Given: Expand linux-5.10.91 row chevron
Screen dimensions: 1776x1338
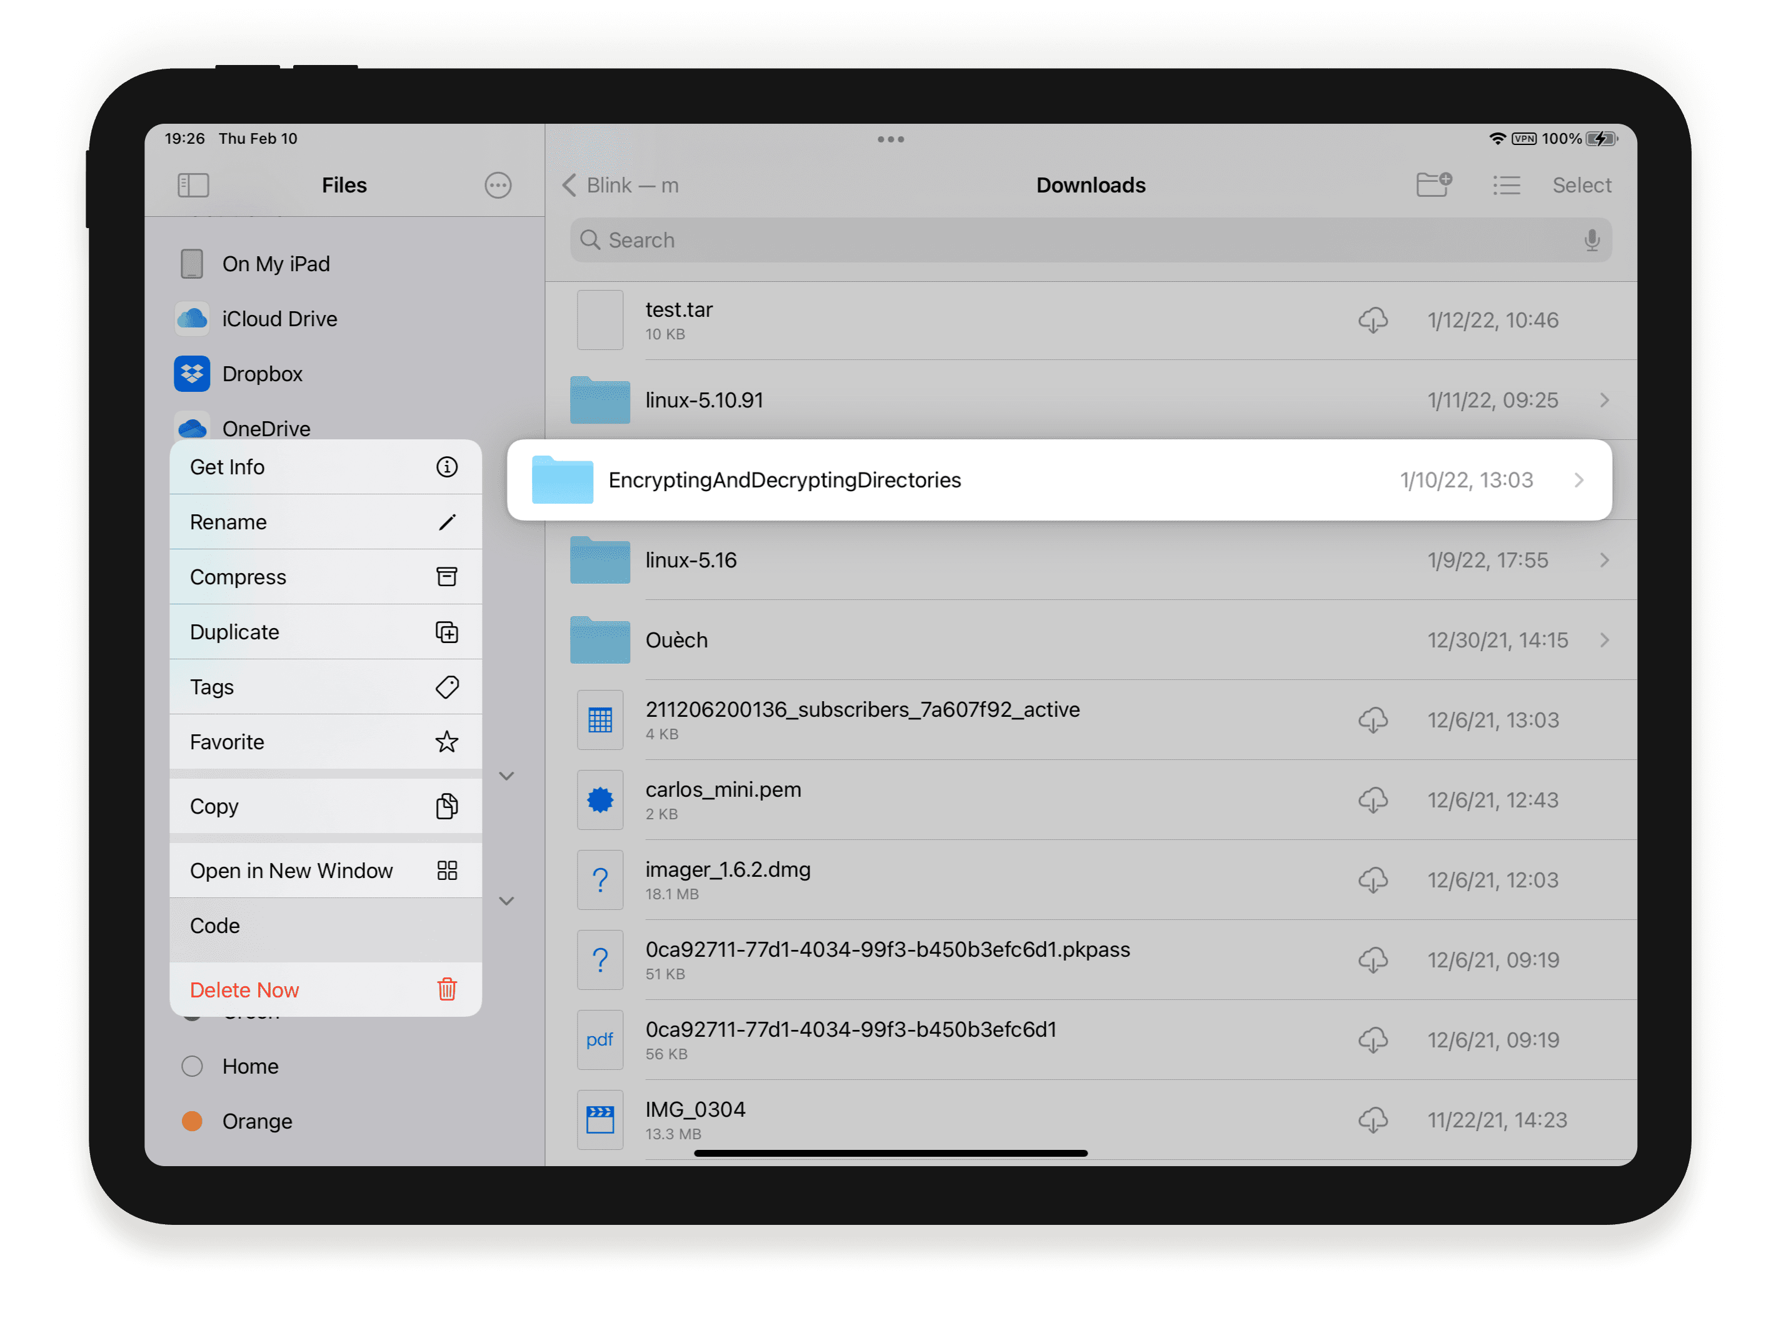Looking at the screenshot, I should (1603, 400).
